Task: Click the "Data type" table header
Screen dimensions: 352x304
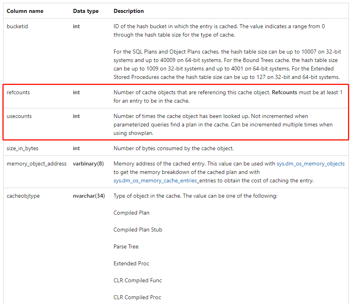Action: [x=86, y=11]
